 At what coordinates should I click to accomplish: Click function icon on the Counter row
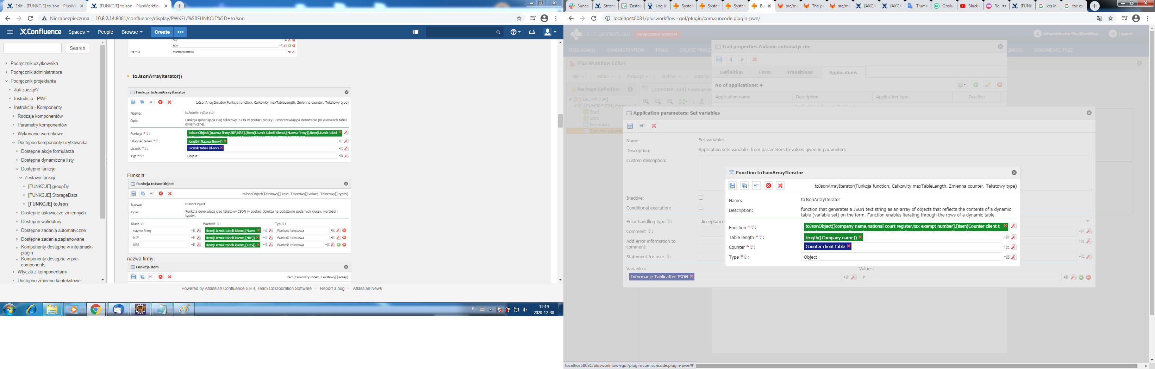coord(1014,247)
